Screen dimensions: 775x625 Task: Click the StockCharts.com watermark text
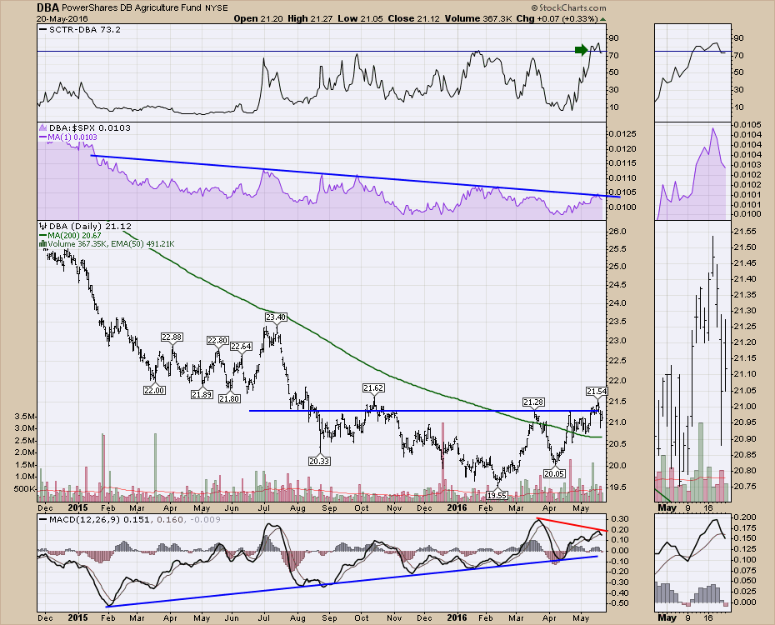coord(569,7)
